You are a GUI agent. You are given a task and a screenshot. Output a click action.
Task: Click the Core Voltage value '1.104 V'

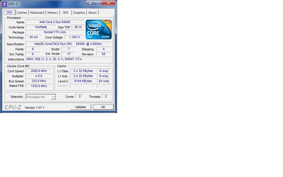pyautogui.click(x=74, y=37)
